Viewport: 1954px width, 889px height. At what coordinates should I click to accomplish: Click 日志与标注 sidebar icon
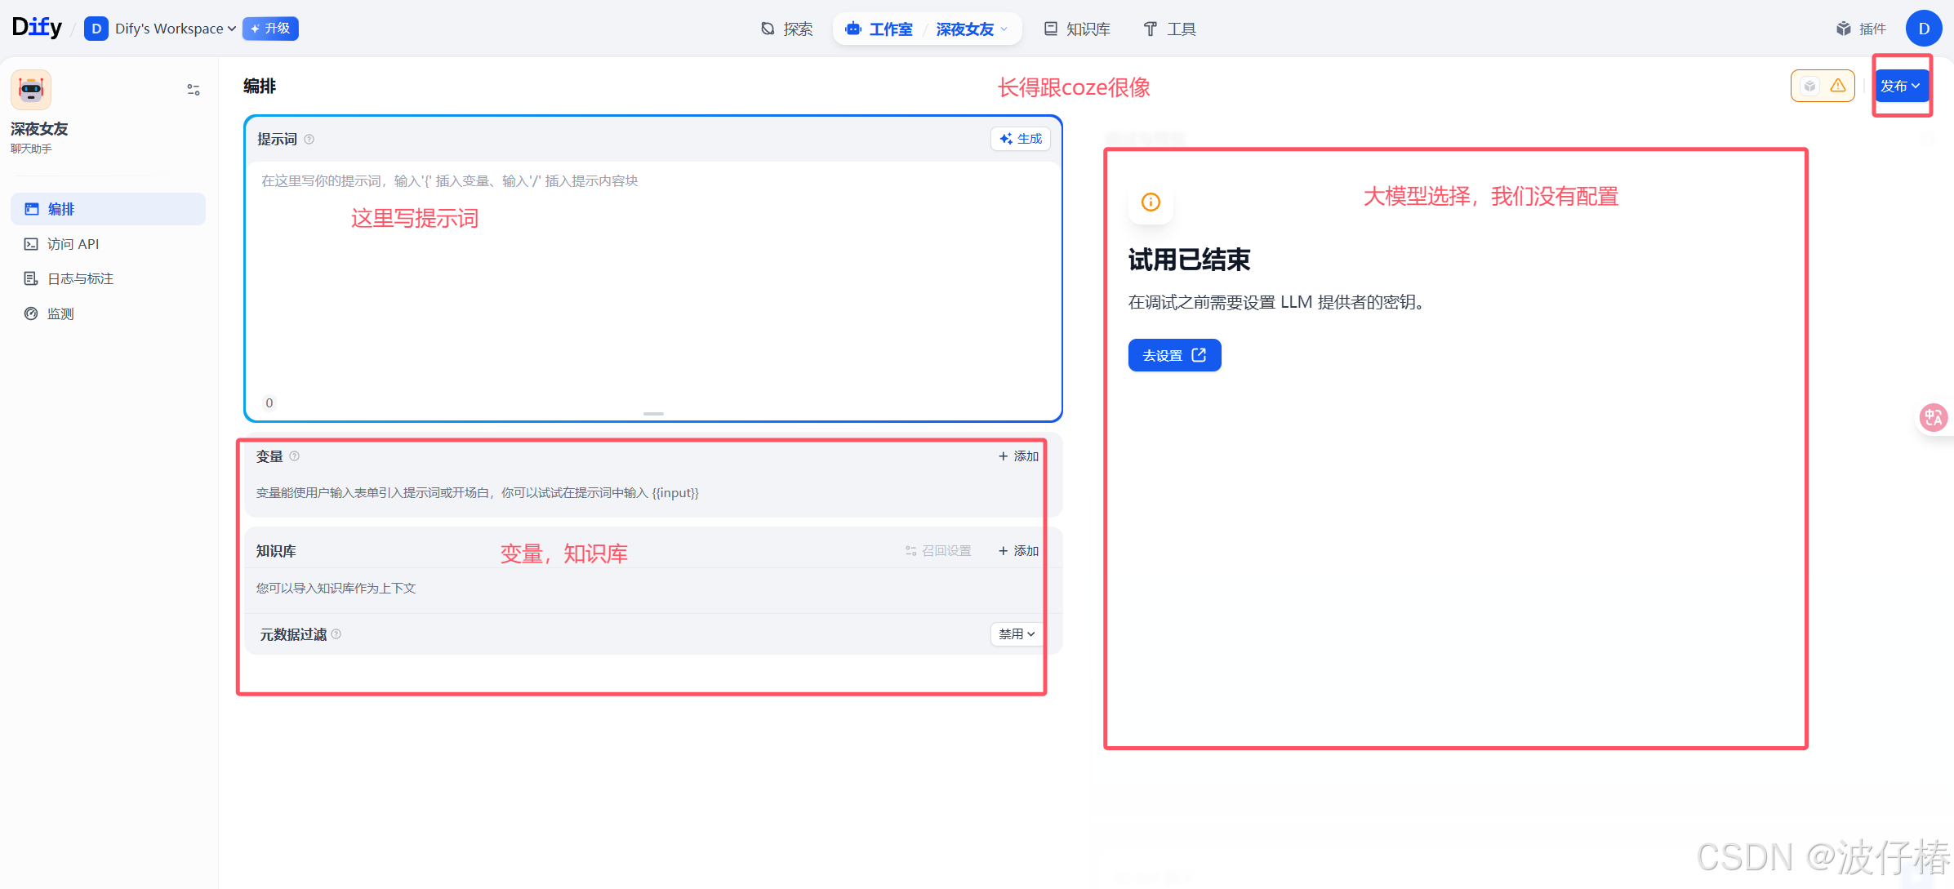point(79,278)
